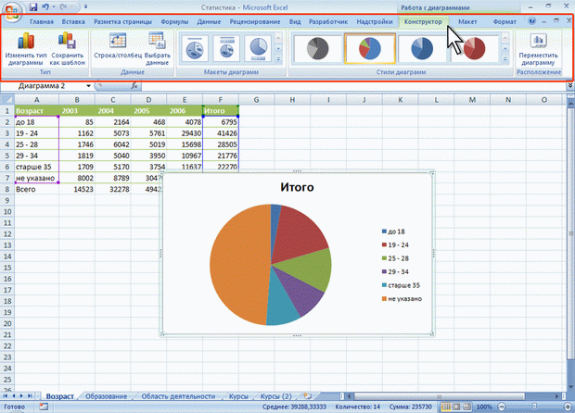Expand the formula bar

coord(570,86)
